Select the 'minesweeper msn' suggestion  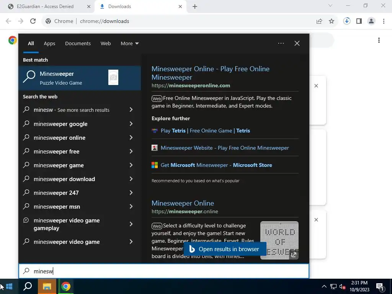click(x=80, y=206)
